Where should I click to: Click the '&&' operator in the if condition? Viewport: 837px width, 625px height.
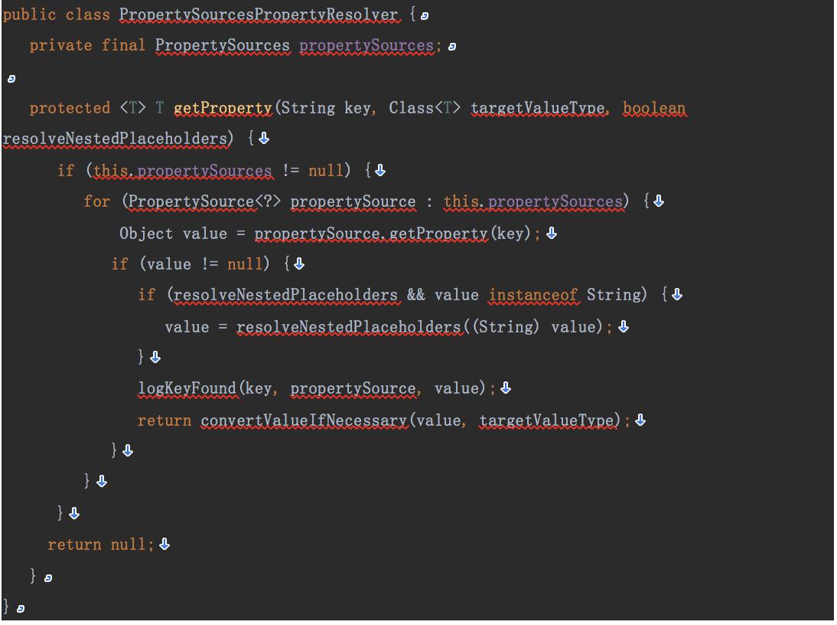pos(416,295)
